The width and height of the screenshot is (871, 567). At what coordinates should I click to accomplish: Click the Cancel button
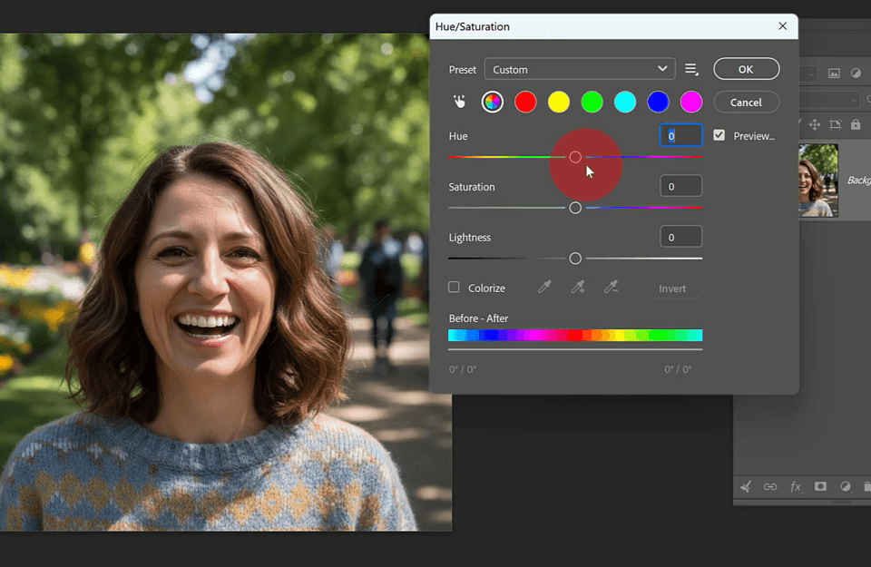point(746,103)
